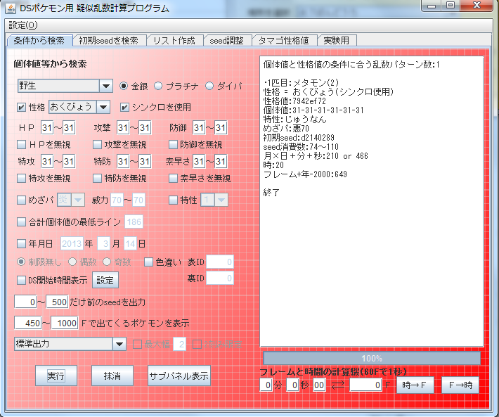Enable the 特防を無視 checkbox
Viewport: 499px width, 417px height.
pos(97,178)
